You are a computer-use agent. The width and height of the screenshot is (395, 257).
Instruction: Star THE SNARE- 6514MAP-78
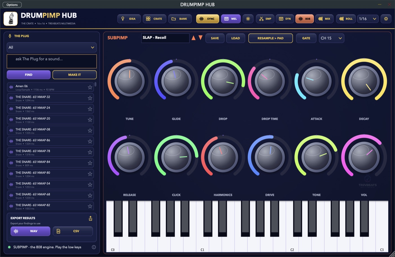90,152
